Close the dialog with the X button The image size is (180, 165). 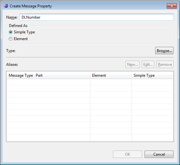click(x=172, y=6)
